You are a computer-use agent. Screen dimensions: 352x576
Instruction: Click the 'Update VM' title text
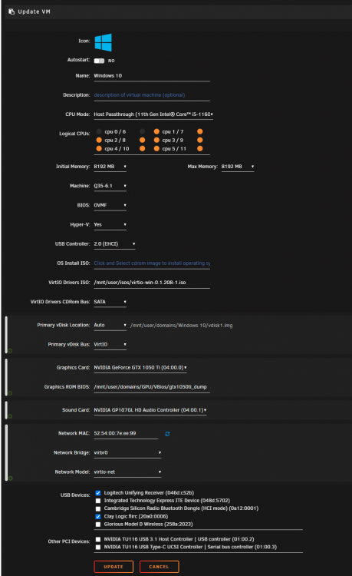pyautogui.click(x=34, y=12)
